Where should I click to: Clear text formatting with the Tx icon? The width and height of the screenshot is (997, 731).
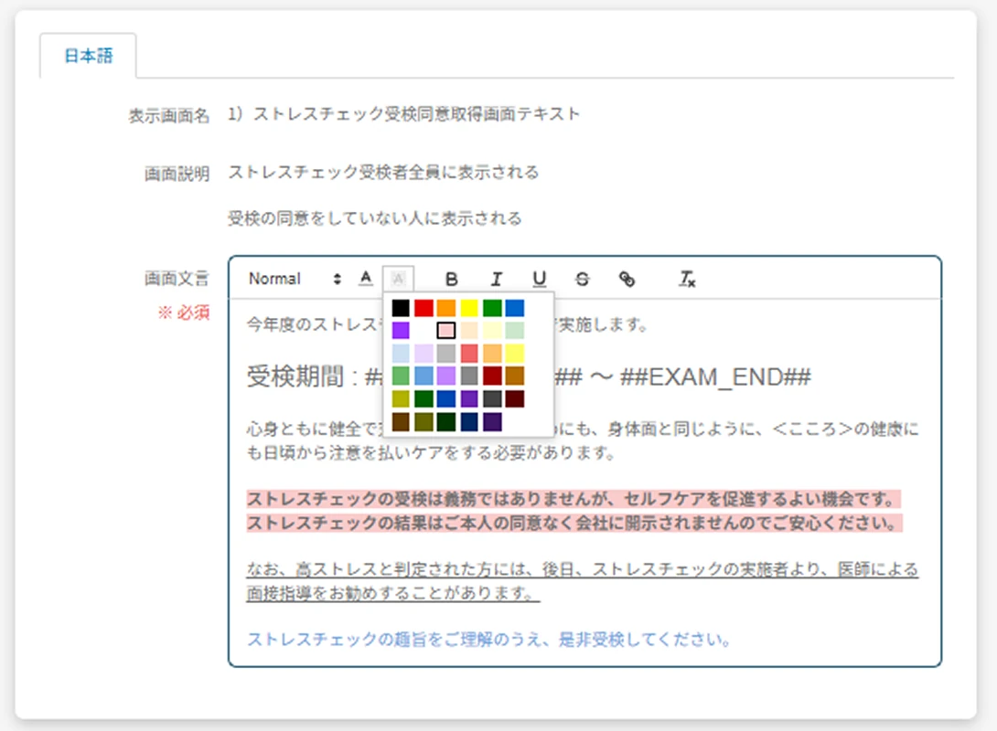(687, 279)
